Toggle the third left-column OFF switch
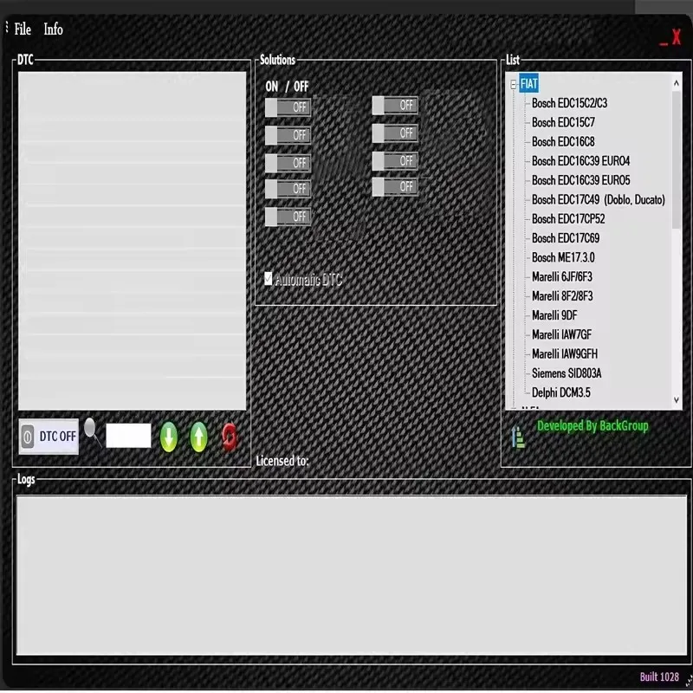 288,163
